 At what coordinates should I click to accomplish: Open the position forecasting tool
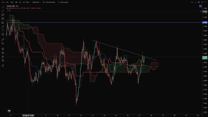pyautogui.click(x=3, y=23)
